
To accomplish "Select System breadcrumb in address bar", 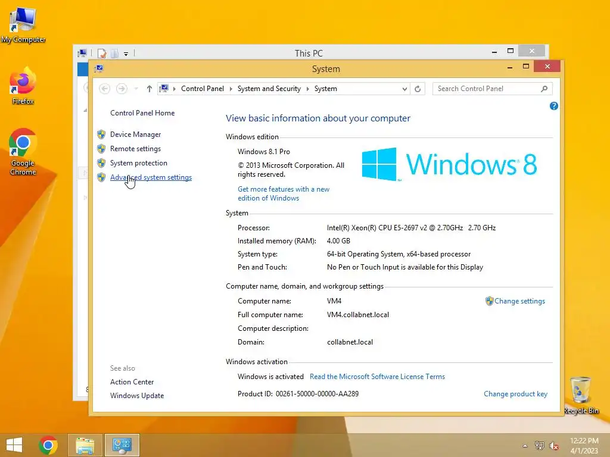I will [x=326, y=89].
